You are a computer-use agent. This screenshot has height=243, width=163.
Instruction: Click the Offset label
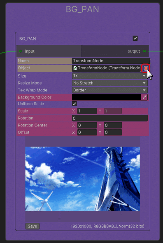pyautogui.click(x=23, y=132)
